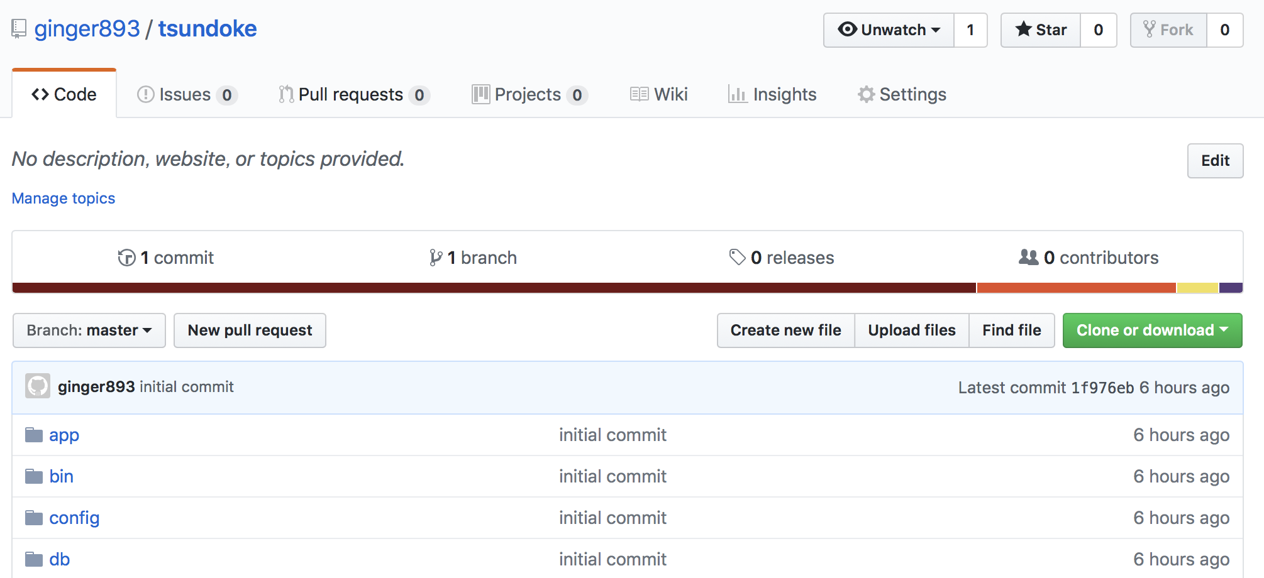Viewport: 1264px width, 578px height.
Task: Open 'initial commit' message in db row
Action: (613, 560)
